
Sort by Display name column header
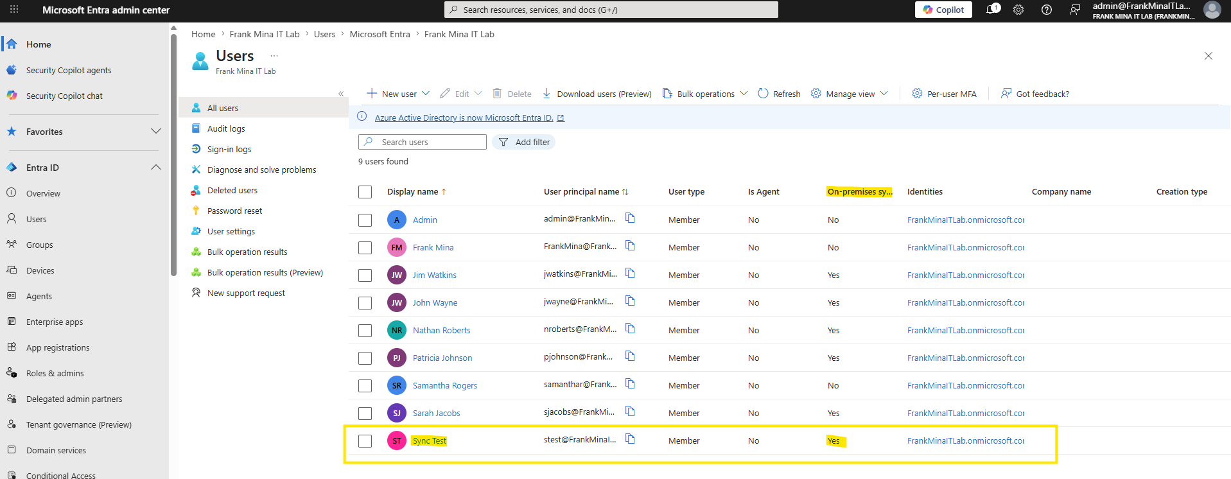click(413, 192)
